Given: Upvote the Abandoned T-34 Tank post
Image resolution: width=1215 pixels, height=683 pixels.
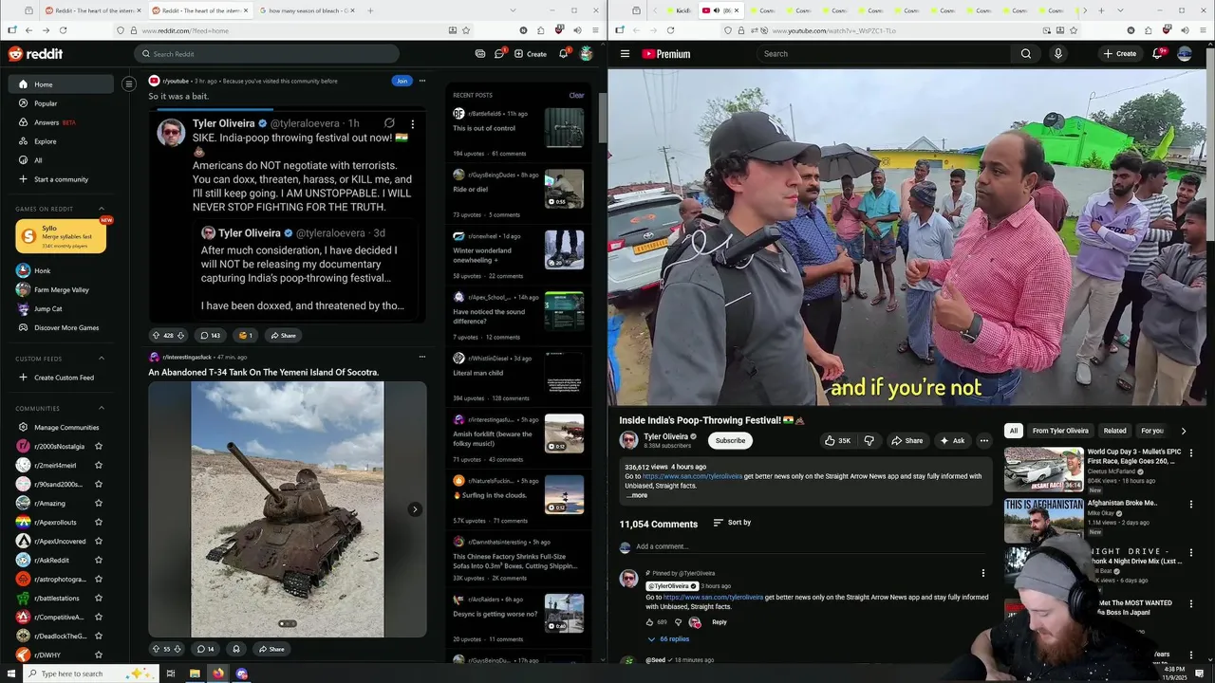Looking at the screenshot, I should point(157,649).
